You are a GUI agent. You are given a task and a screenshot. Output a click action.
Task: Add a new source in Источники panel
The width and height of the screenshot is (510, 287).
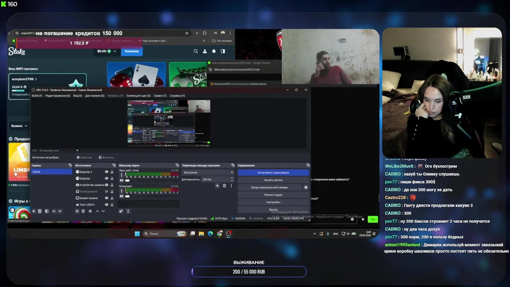coord(77,211)
